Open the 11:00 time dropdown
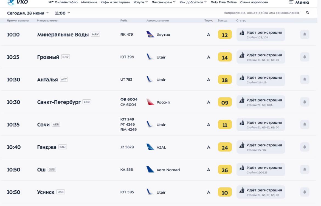The width and height of the screenshot is (321, 206). [x=62, y=13]
